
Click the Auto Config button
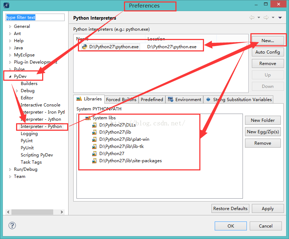(268, 52)
